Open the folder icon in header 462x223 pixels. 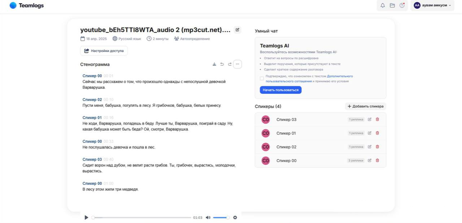[x=392, y=5]
